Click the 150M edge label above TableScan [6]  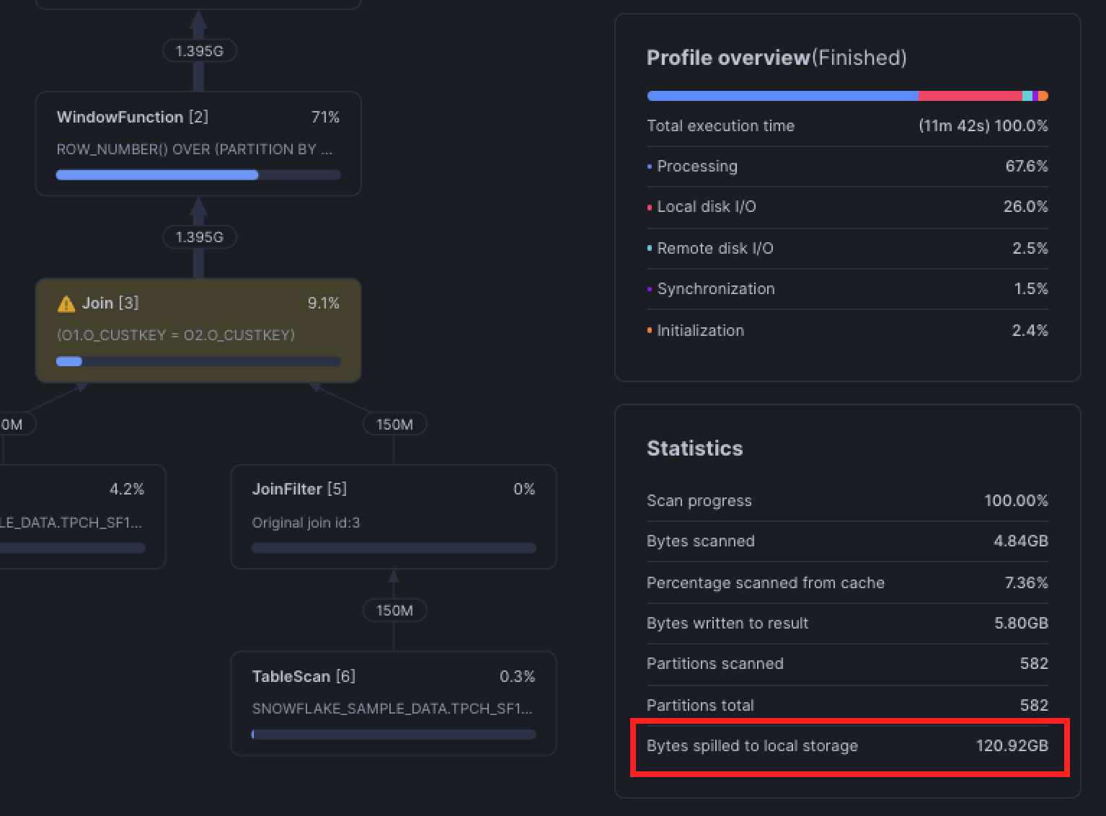[x=394, y=610]
